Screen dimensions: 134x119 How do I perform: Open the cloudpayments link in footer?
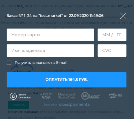(x=74, y=105)
